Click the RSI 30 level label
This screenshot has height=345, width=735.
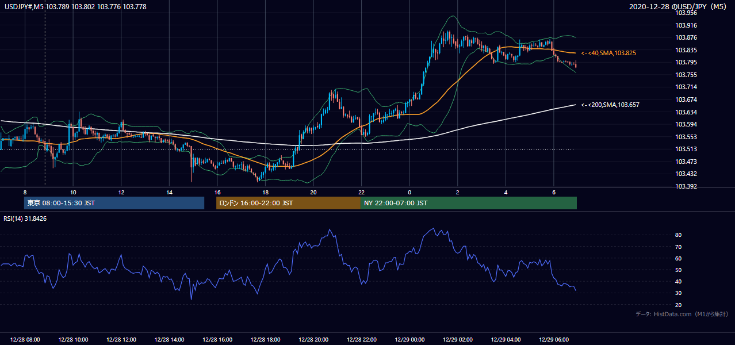pyautogui.click(x=679, y=293)
